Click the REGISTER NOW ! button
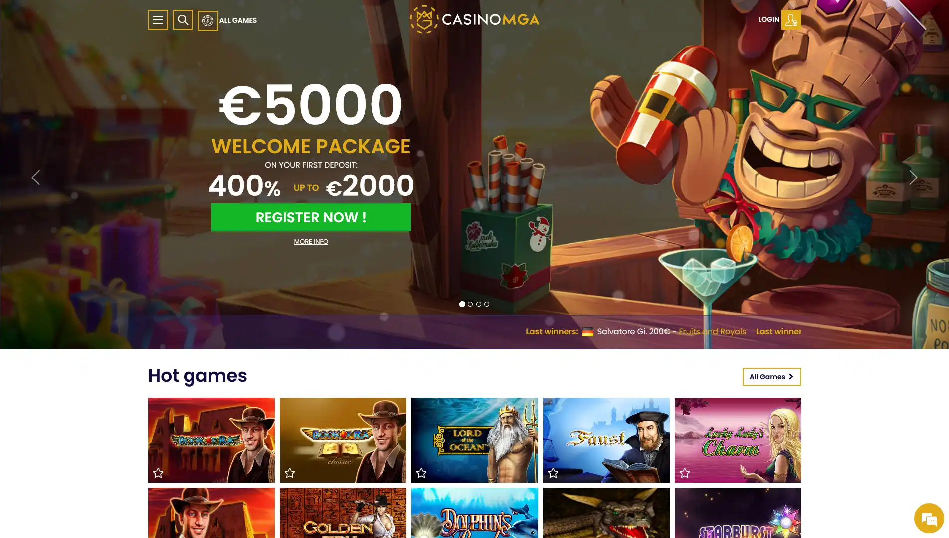Image resolution: width=949 pixels, height=538 pixels. pos(311,217)
